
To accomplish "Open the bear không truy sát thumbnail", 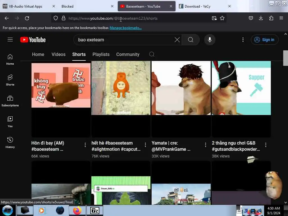I will (61, 99).
